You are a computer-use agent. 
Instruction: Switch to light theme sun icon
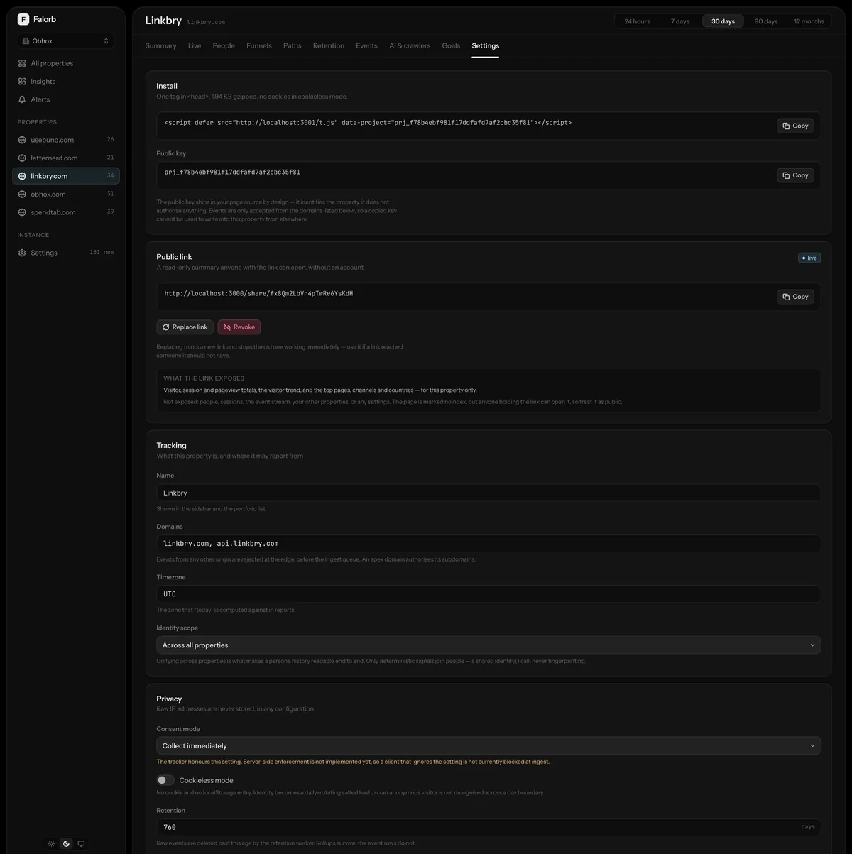pyautogui.click(x=51, y=844)
